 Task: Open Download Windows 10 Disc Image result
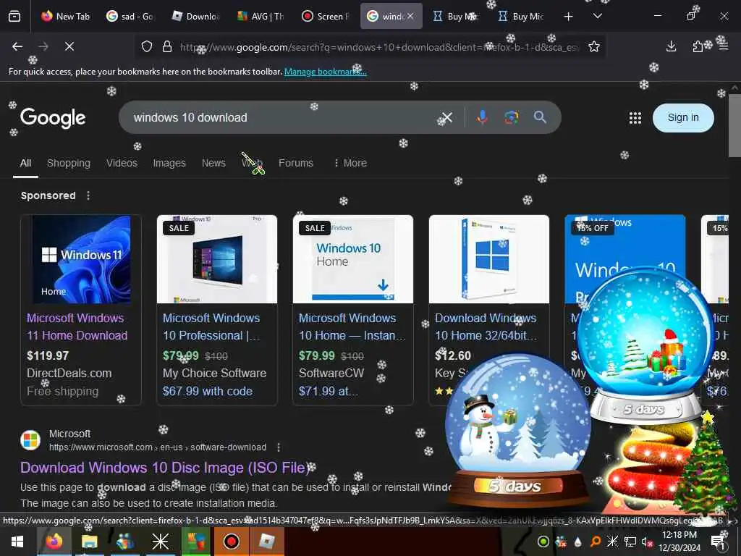click(x=164, y=468)
